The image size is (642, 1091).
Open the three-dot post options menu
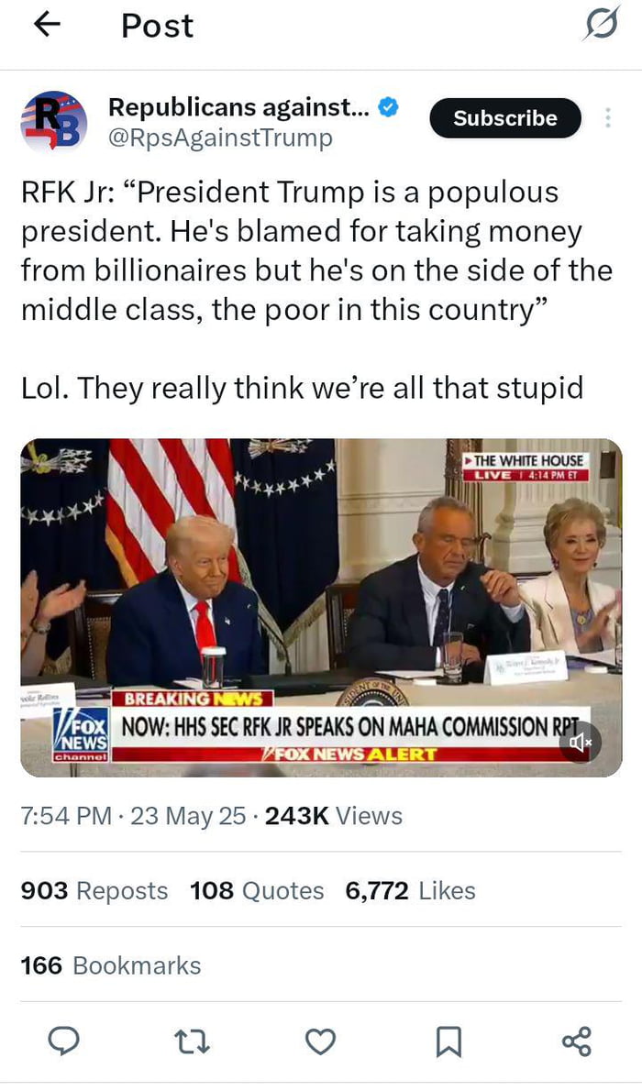pos(607,118)
